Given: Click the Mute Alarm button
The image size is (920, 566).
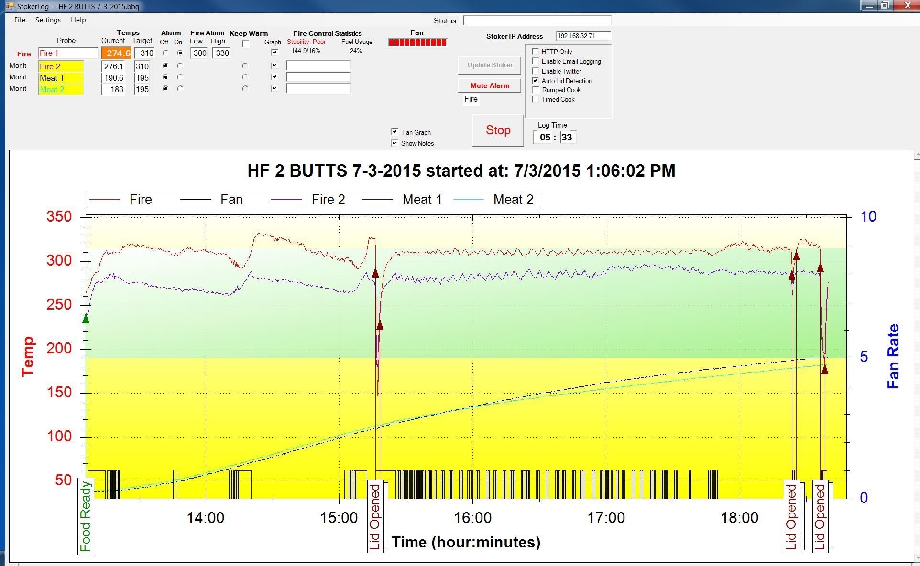Looking at the screenshot, I should click(489, 85).
